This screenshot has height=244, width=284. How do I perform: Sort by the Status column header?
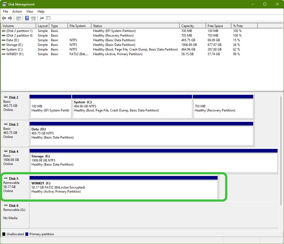point(135,26)
